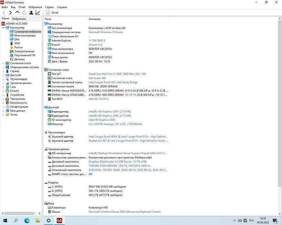The height and width of the screenshot is (225, 282).
Task: Open the DirectX 12.0 link
Action: [x=95, y=45]
